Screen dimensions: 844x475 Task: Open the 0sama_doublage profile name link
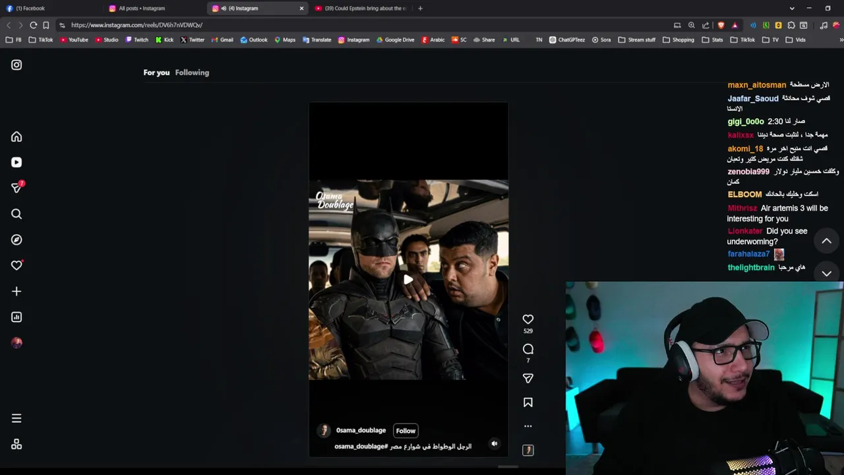pos(361,430)
